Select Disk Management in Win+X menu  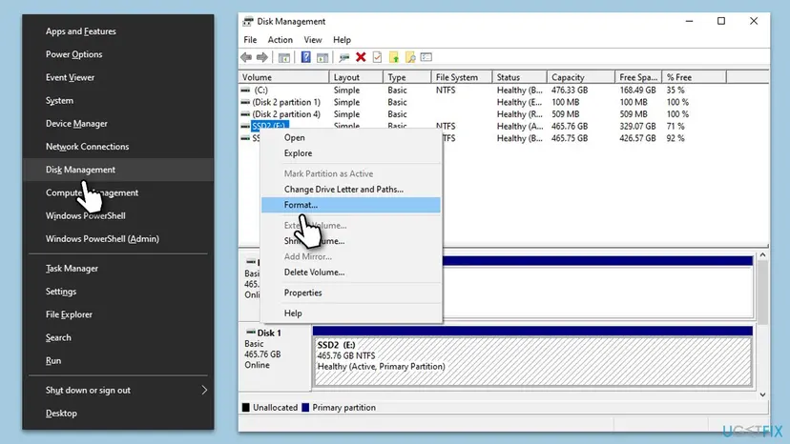coord(118,170)
